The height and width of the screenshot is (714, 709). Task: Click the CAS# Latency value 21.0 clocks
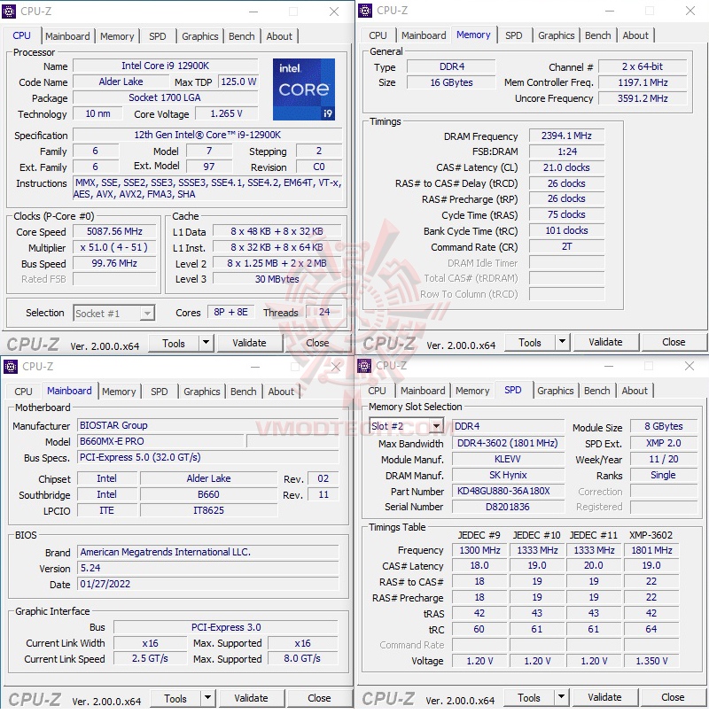click(x=567, y=167)
